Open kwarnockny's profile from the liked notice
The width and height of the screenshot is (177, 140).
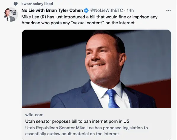coord(32,4)
